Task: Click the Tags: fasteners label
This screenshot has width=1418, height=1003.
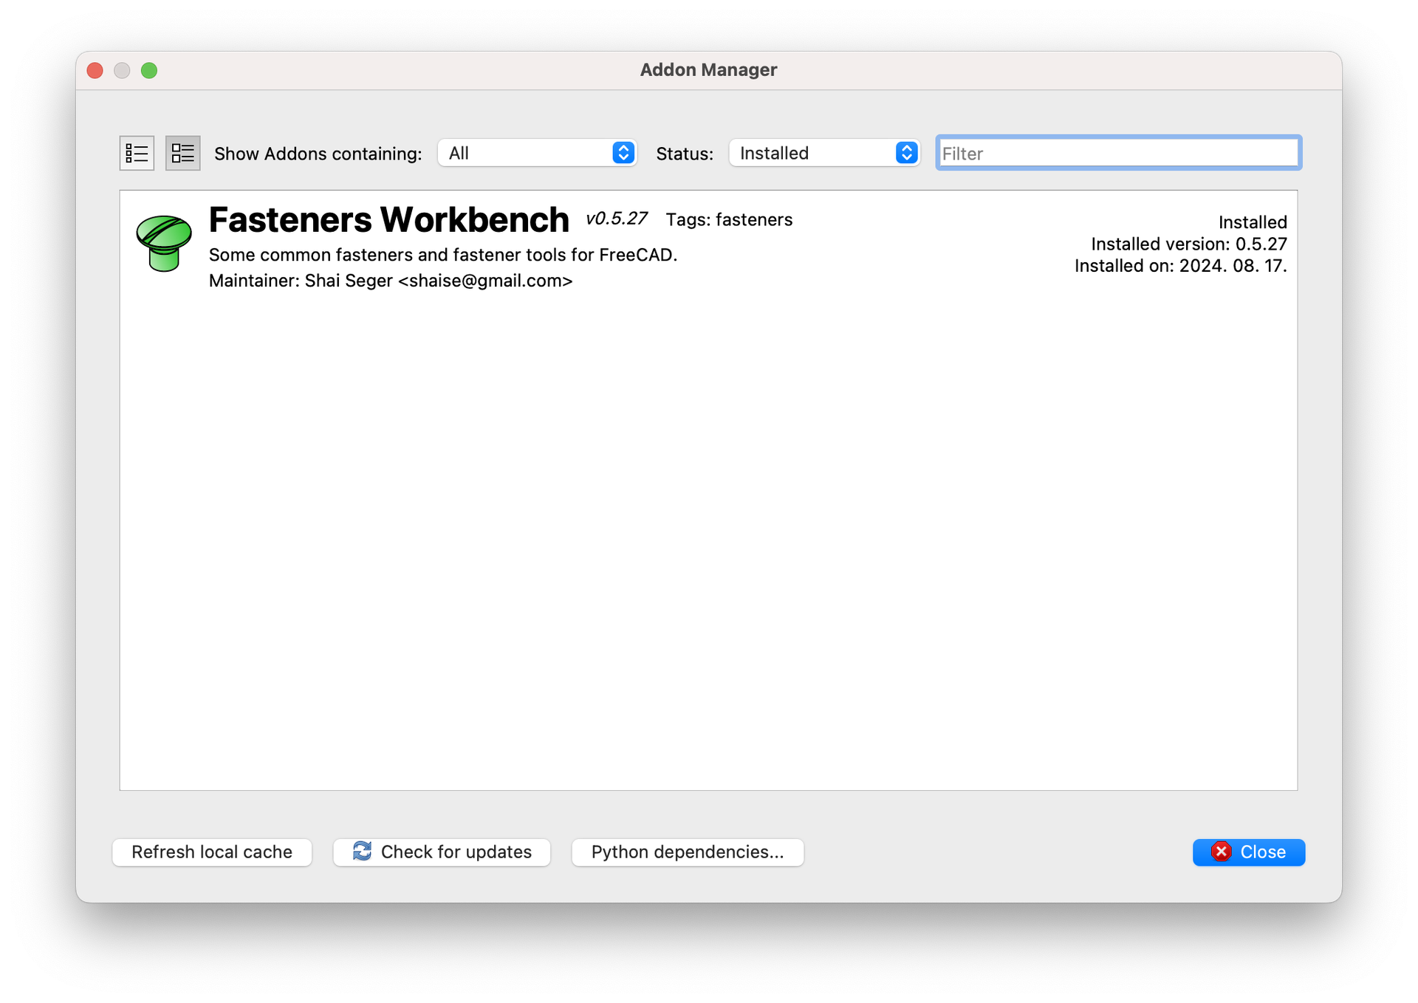Action: coord(728,220)
